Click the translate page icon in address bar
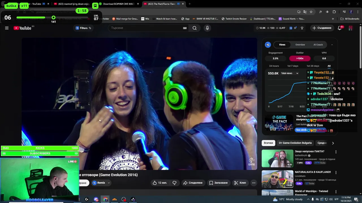The height and width of the screenshot is (203, 362). pos(305,12)
